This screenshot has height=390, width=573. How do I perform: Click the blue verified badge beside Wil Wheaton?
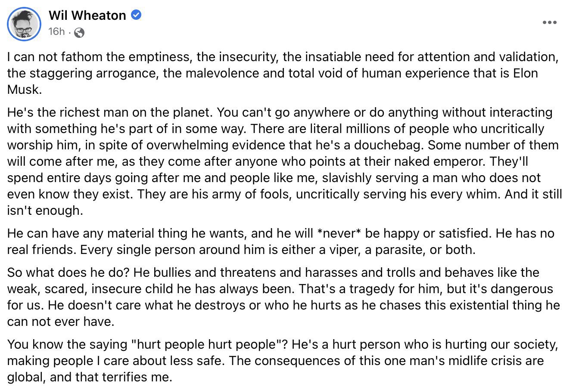136,15
